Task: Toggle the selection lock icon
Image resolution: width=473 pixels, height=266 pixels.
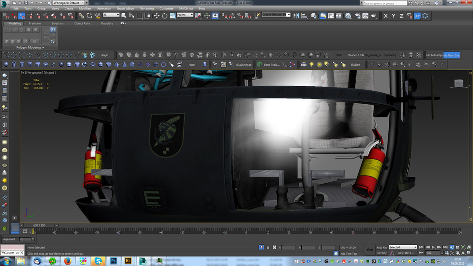Action: pos(268,247)
